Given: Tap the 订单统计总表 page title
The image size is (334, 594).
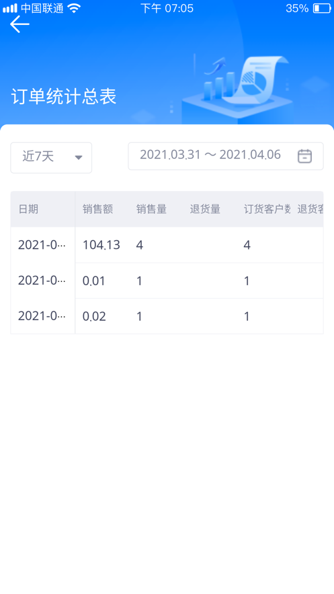Looking at the screenshot, I should 64,97.
